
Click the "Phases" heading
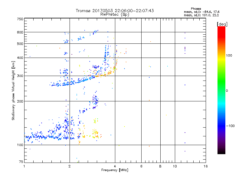pos(196,9)
